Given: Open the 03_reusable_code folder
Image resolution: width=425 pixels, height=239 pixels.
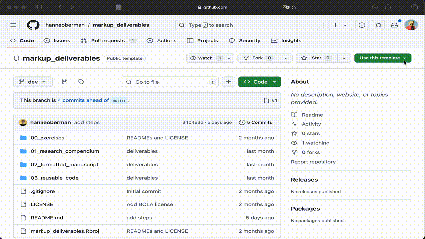Looking at the screenshot, I should point(54,178).
